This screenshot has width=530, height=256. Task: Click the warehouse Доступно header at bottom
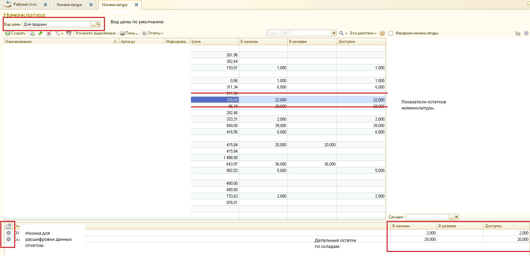pos(506,226)
